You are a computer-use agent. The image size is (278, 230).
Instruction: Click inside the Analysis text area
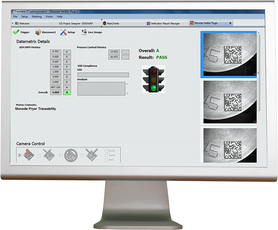(101, 89)
